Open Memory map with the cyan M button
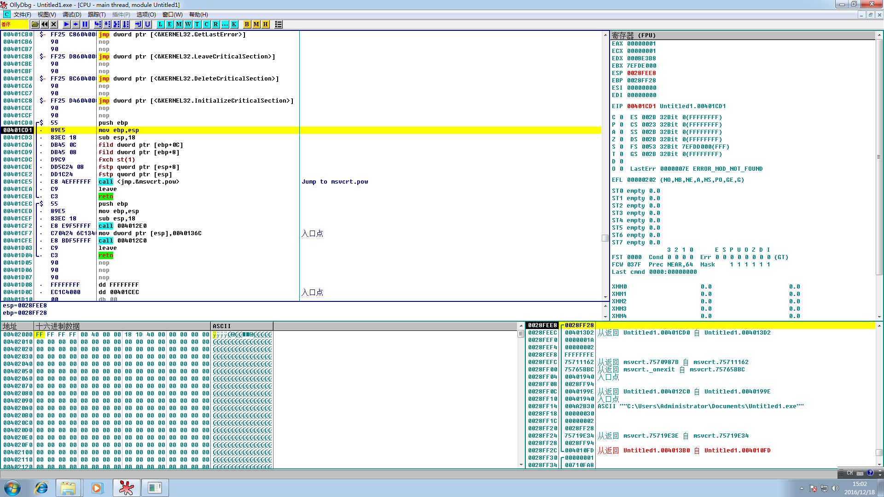Screen dimensions: 884x497 point(179,24)
